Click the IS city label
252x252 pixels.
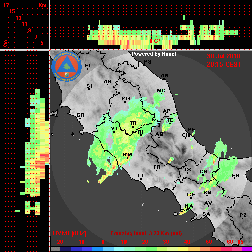coord(188,170)
